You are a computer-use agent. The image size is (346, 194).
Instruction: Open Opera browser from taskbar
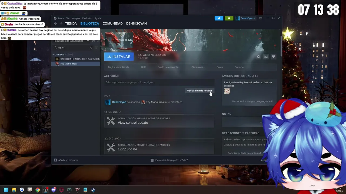pyautogui.click(x=61, y=190)
